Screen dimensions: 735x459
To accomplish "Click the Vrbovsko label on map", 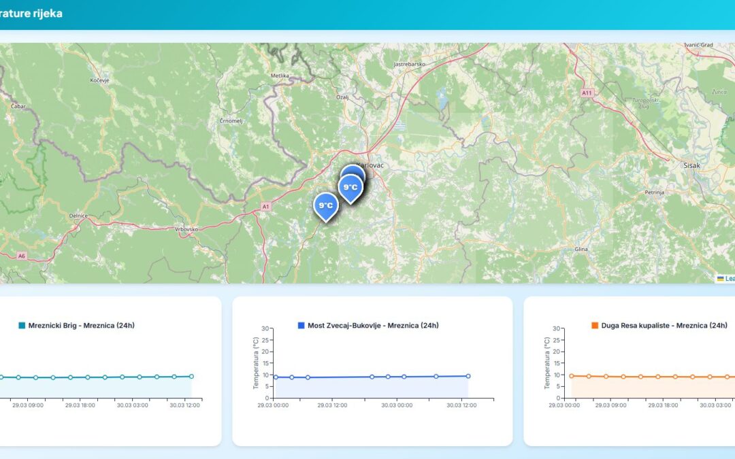I will coord(186,230).
